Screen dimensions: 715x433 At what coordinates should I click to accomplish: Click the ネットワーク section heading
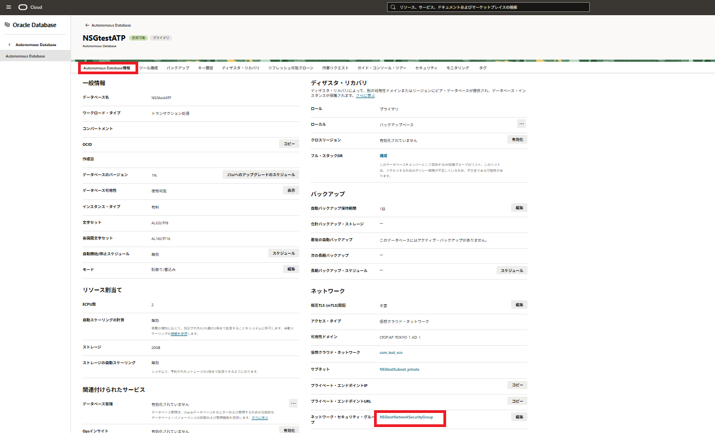pos(328,291)
